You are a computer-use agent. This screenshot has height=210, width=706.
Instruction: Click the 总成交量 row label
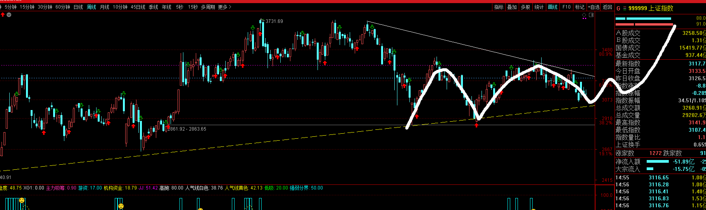pyautogui.click(x=628, y=115)
